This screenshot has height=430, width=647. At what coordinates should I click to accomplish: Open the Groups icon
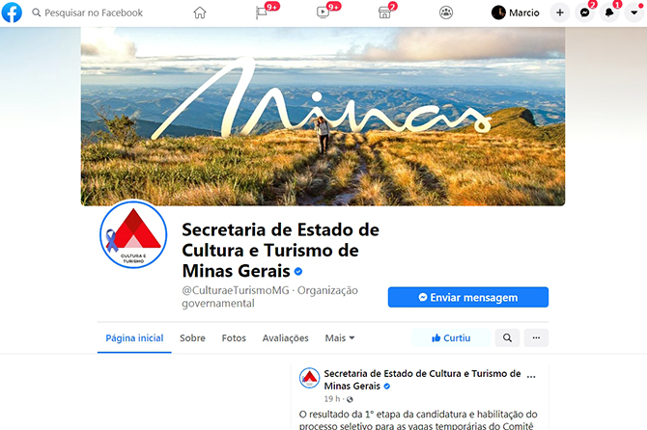446,13
